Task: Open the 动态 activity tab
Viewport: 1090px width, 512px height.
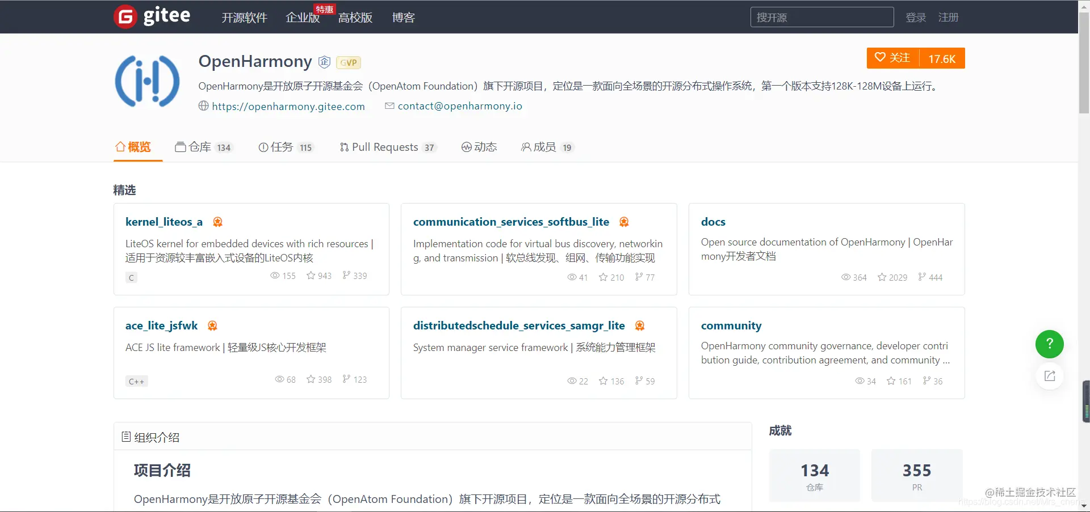Action: pyautogui.click(x=479, y=147)
